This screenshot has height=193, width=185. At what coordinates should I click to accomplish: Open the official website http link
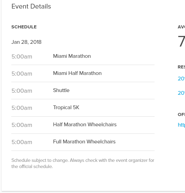(181, 125)
